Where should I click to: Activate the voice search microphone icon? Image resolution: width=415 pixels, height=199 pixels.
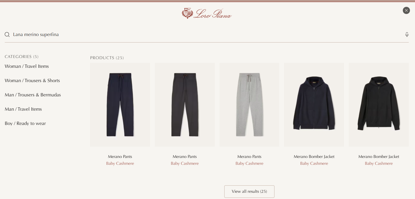pyautogui.click(x=407, y=35)
